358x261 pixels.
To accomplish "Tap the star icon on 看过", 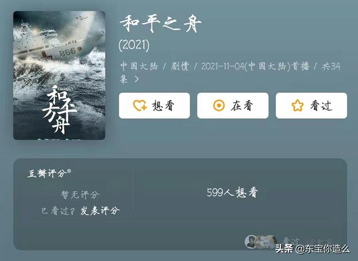I will (298, 106).
